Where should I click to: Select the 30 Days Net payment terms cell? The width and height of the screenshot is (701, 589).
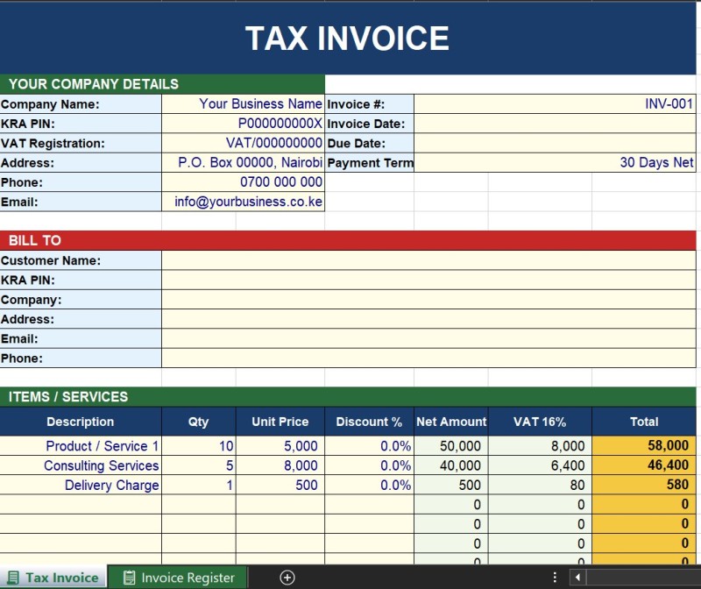[x=555, y=162]
